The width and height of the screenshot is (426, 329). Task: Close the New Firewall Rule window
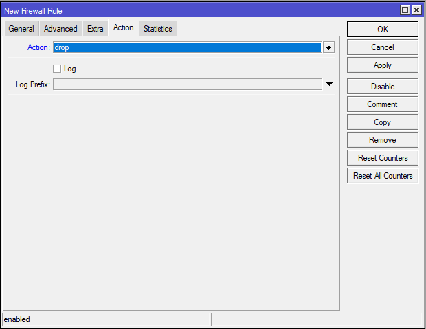tap(416, 10)
